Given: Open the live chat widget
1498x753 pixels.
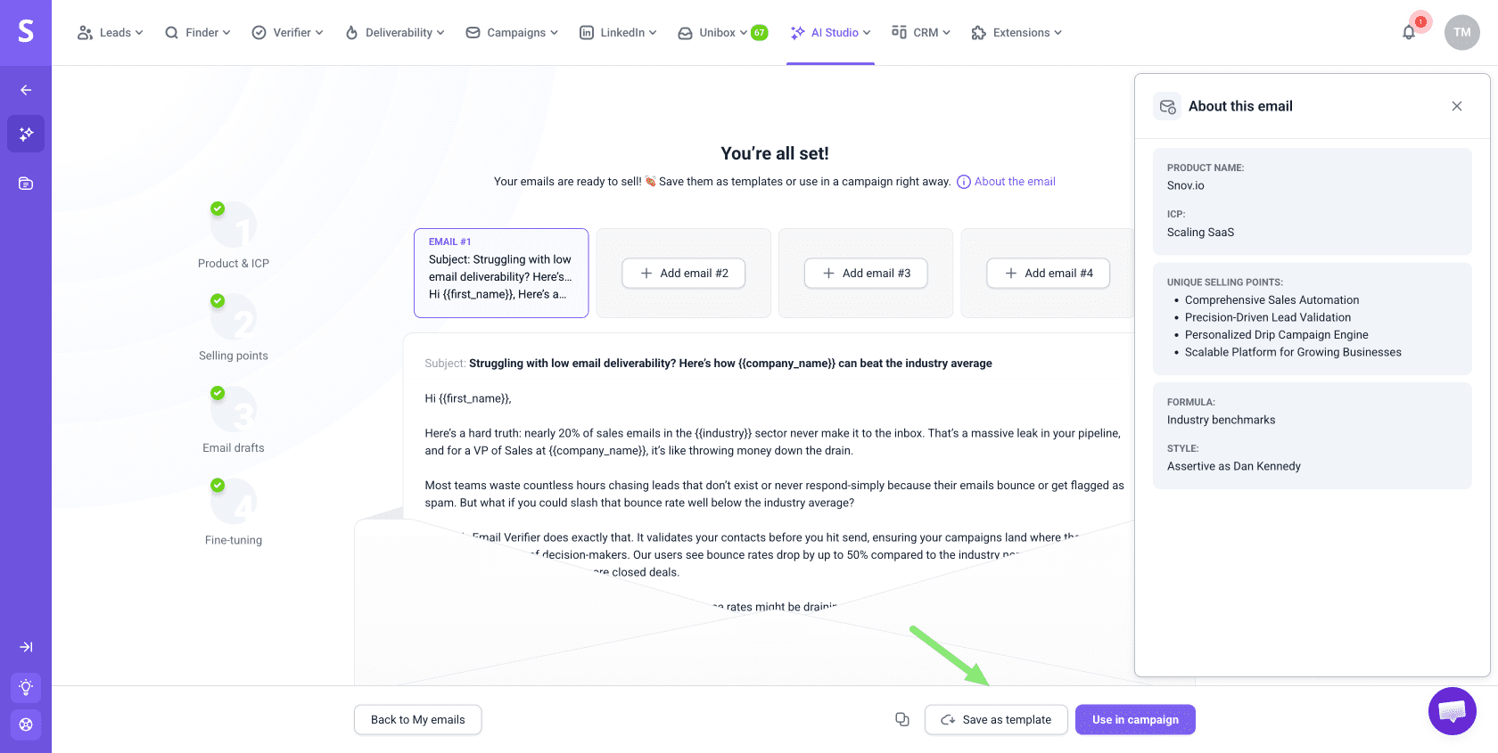Looking at the screenshot, I should [1452, 711].
